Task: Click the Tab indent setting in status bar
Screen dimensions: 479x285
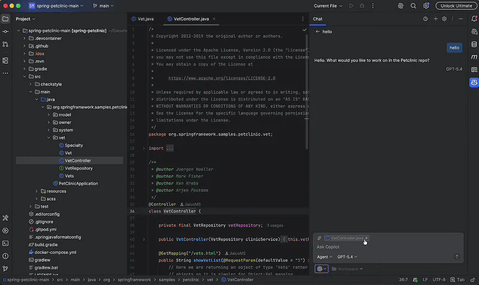Action: pyautogui.click(x=457, y=280)
